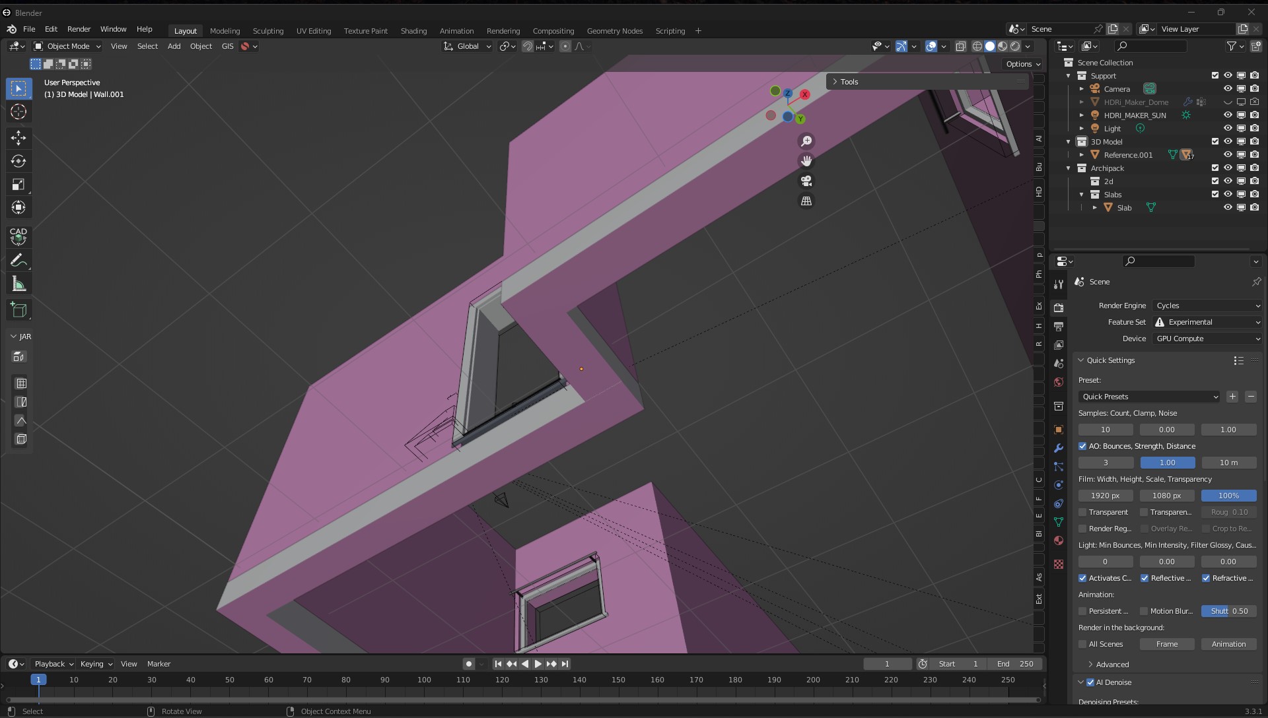Open the Device GPU Compute dropdown

[1208, 339]
